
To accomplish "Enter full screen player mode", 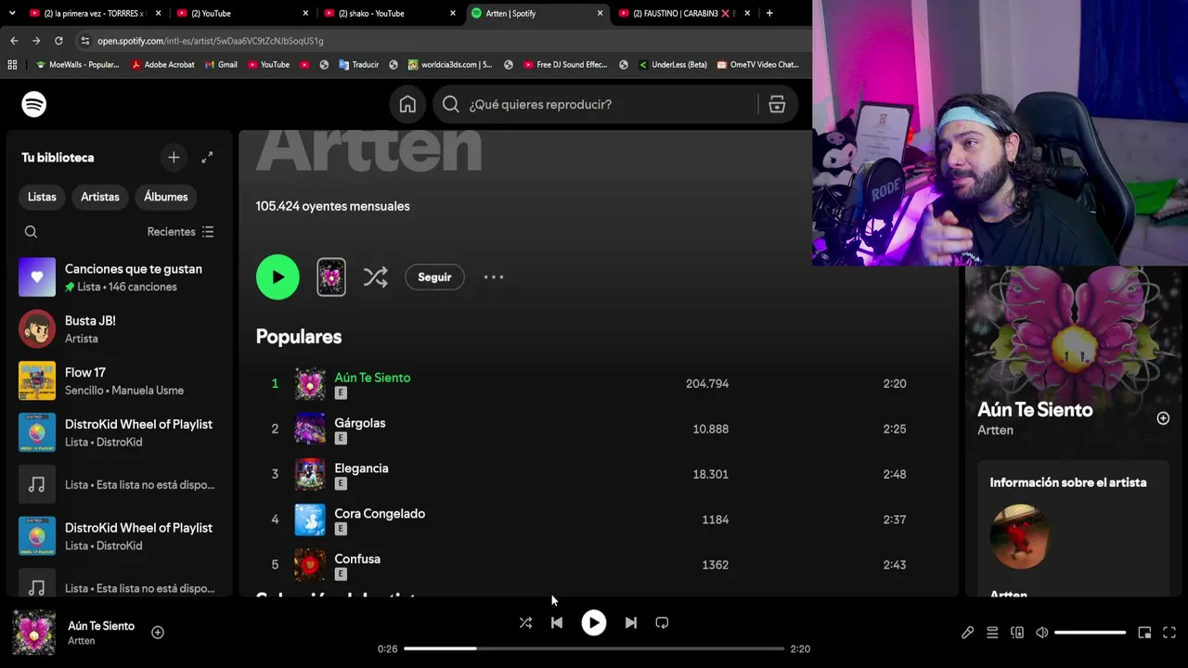I will pyautogui.click(x=1169, y=633).
